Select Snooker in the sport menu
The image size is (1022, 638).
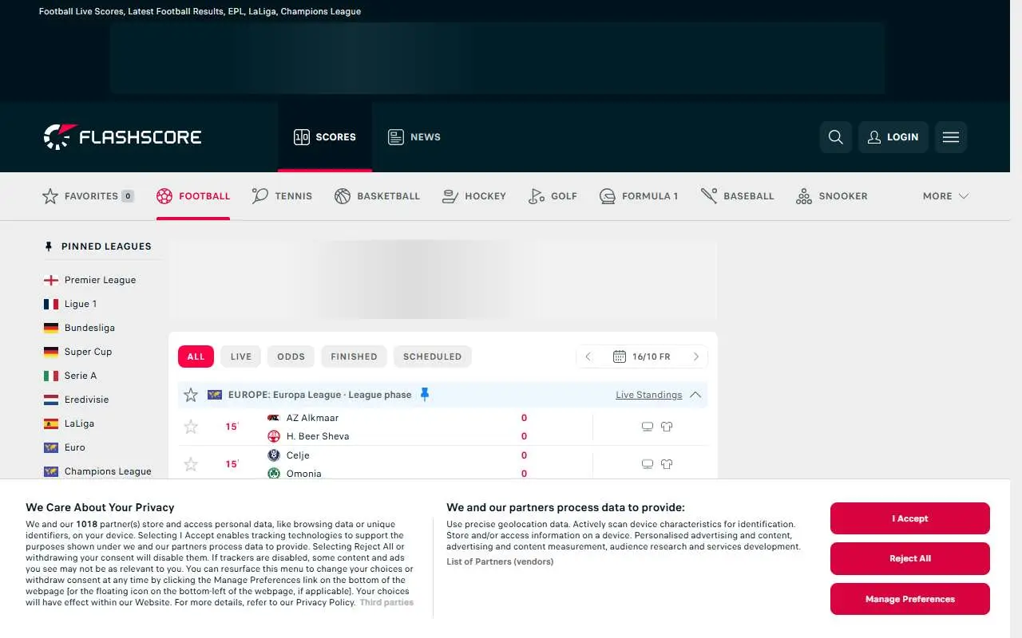[832, 196]
